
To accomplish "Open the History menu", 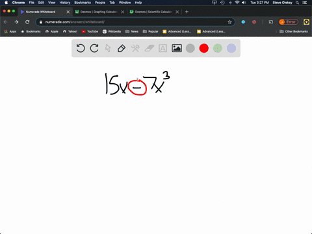I will tap(65, 3).
